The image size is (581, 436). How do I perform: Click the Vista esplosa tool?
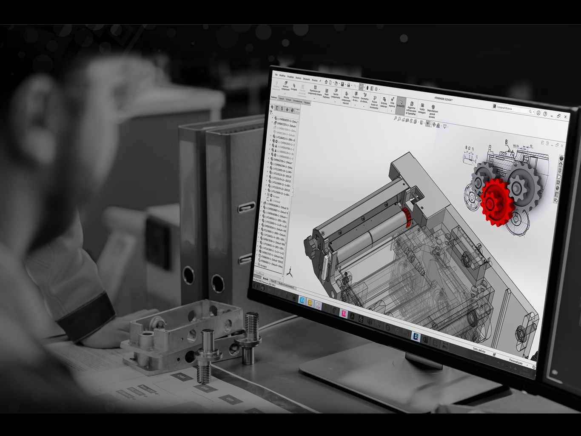click(392, 103)
